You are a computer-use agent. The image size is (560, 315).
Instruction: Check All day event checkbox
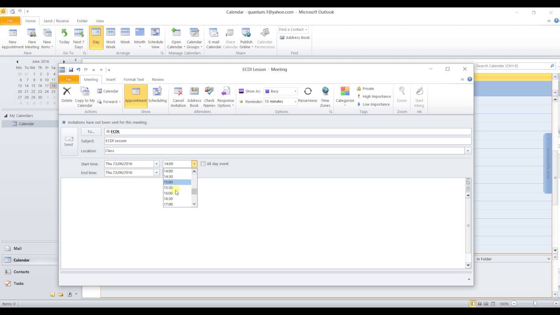tap(203, 164)
